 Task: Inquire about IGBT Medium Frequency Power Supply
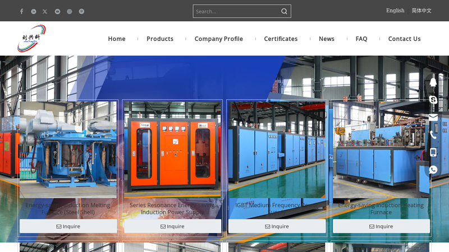pos(277,226)
